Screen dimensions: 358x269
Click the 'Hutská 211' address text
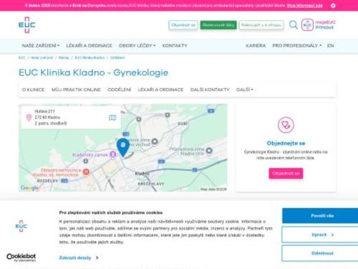click(x=44, y=111)
